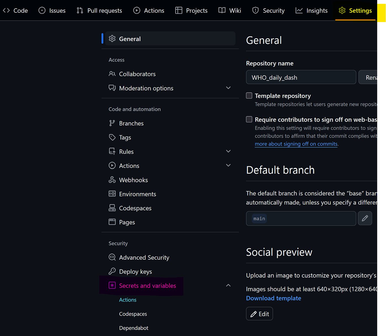This screenshot has height=336, width=386.
Task: Enable the Template repository checkbox
Action: [x=249, y=96]
